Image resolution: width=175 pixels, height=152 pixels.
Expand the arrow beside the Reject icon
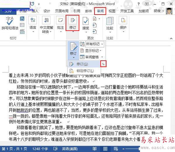pos(99,19)
